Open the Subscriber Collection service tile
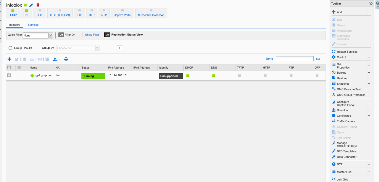The image size is (379, 182). click(x=151, y=13)
